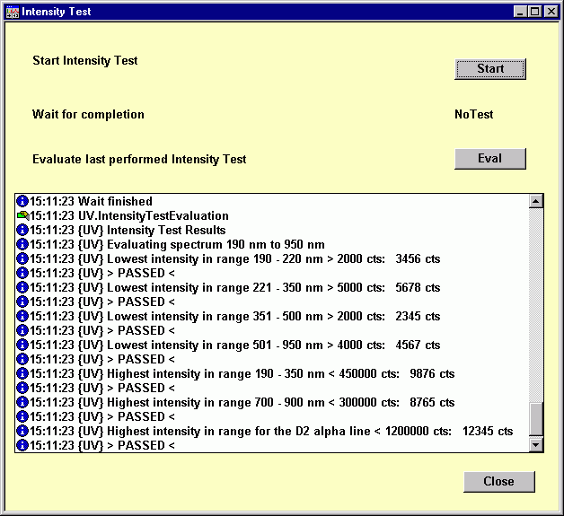Screen dimensions: 564x516
Task: Click 'Evaluate last performed Intensity Test' label
Action: coord(139,159)
